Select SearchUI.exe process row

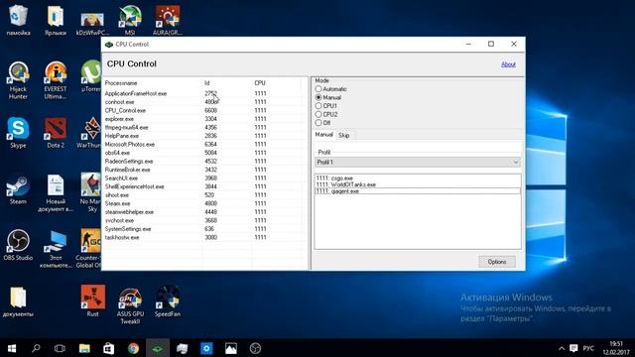coord(204,178)
